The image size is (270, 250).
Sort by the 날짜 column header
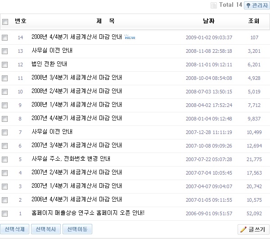point(209,21)
